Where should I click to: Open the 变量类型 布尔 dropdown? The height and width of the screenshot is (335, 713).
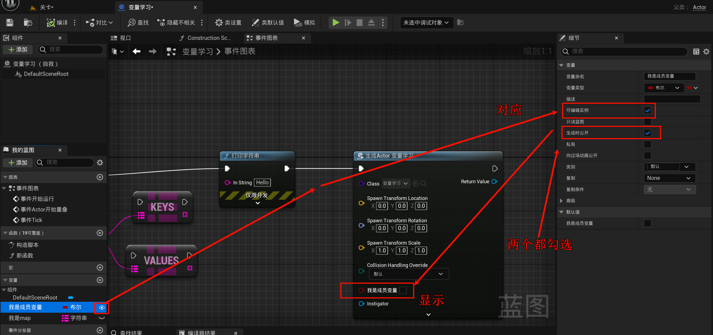point(664,88)
